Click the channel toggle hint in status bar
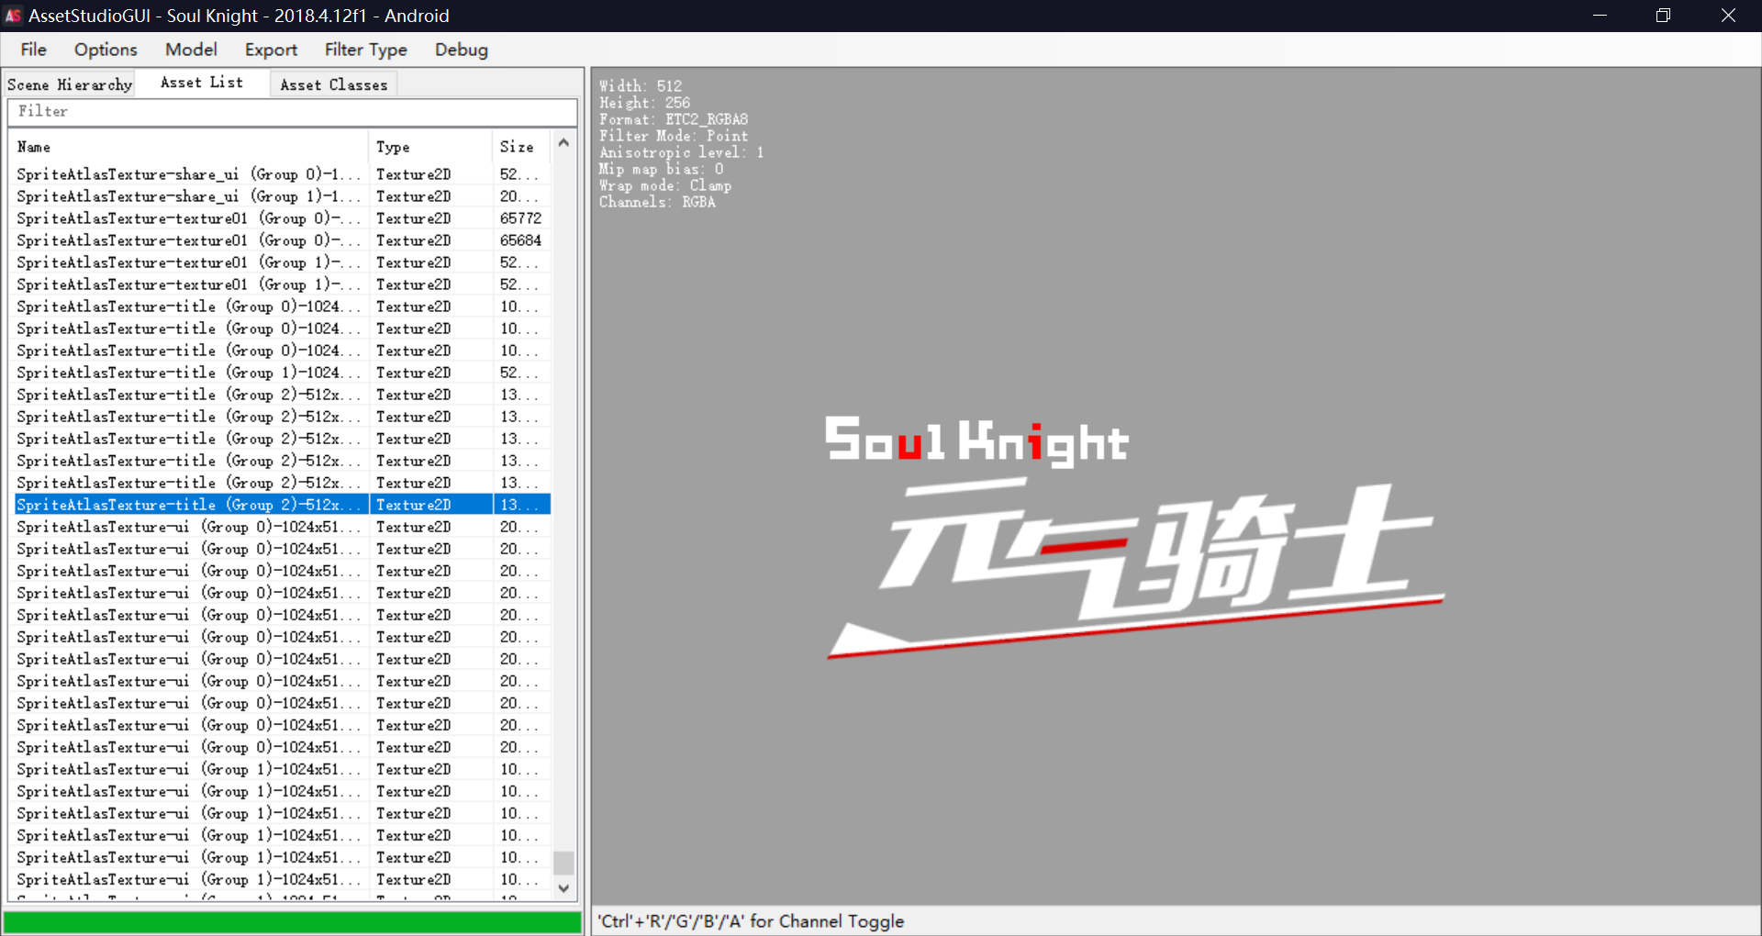The image size is (1762, 936). pyautogui.click(x=751, y=921)
